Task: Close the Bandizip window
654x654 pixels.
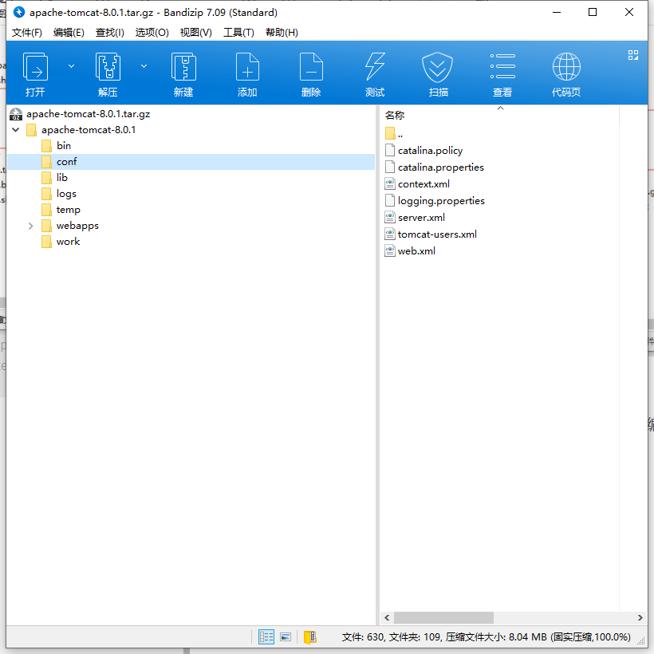Action: point(629,13)
